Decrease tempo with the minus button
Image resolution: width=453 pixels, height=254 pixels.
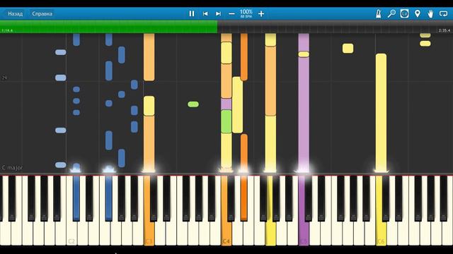click(231, 13)
